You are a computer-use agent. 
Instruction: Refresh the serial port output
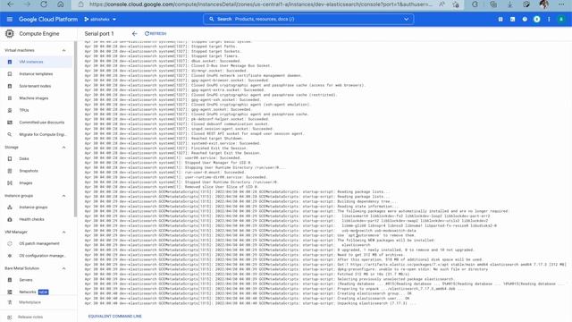[156, 34]
